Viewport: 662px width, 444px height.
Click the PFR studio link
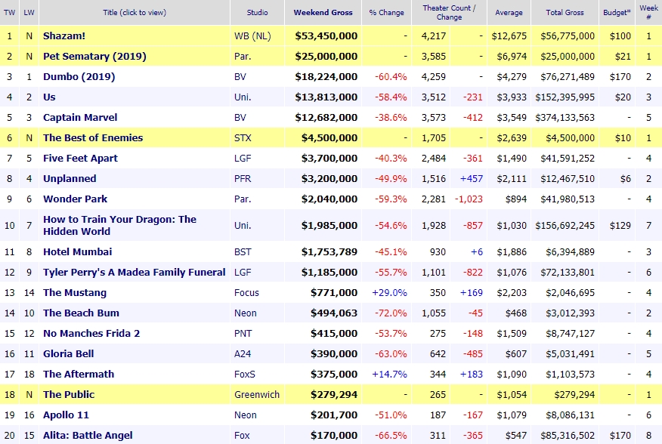(243, 178)
